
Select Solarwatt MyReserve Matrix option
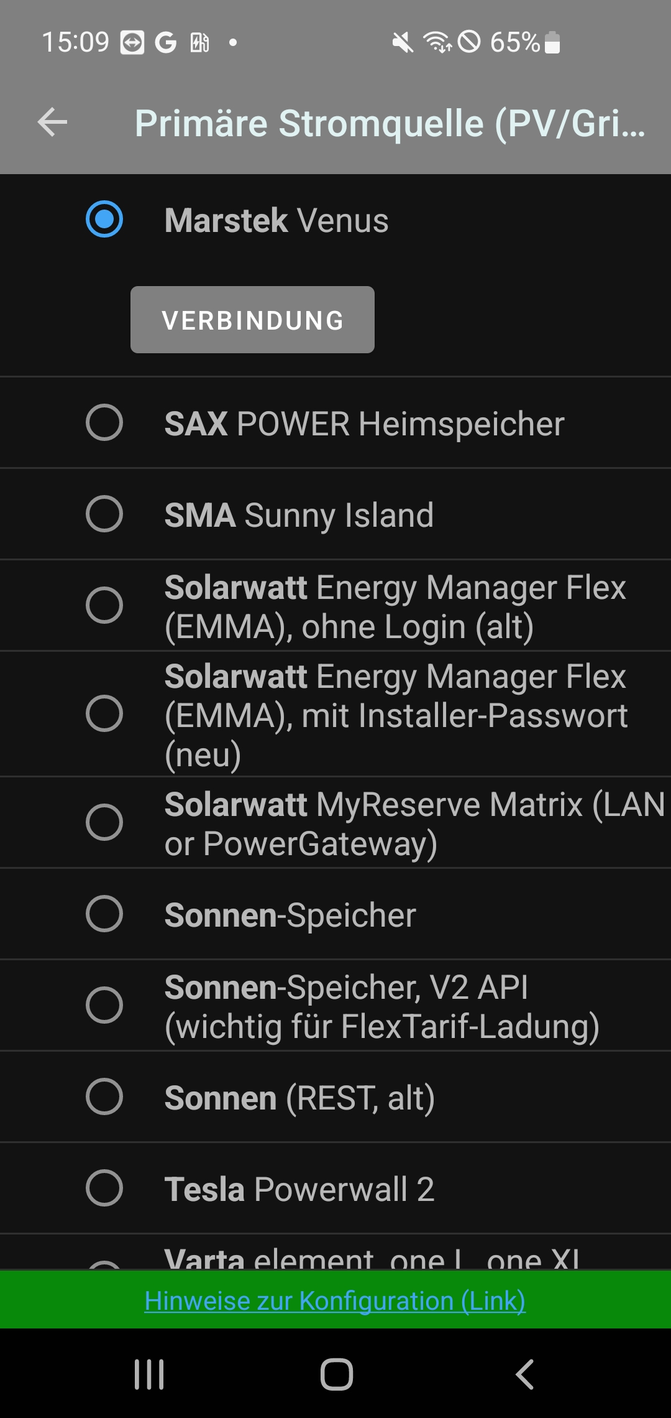click(104, 823)
